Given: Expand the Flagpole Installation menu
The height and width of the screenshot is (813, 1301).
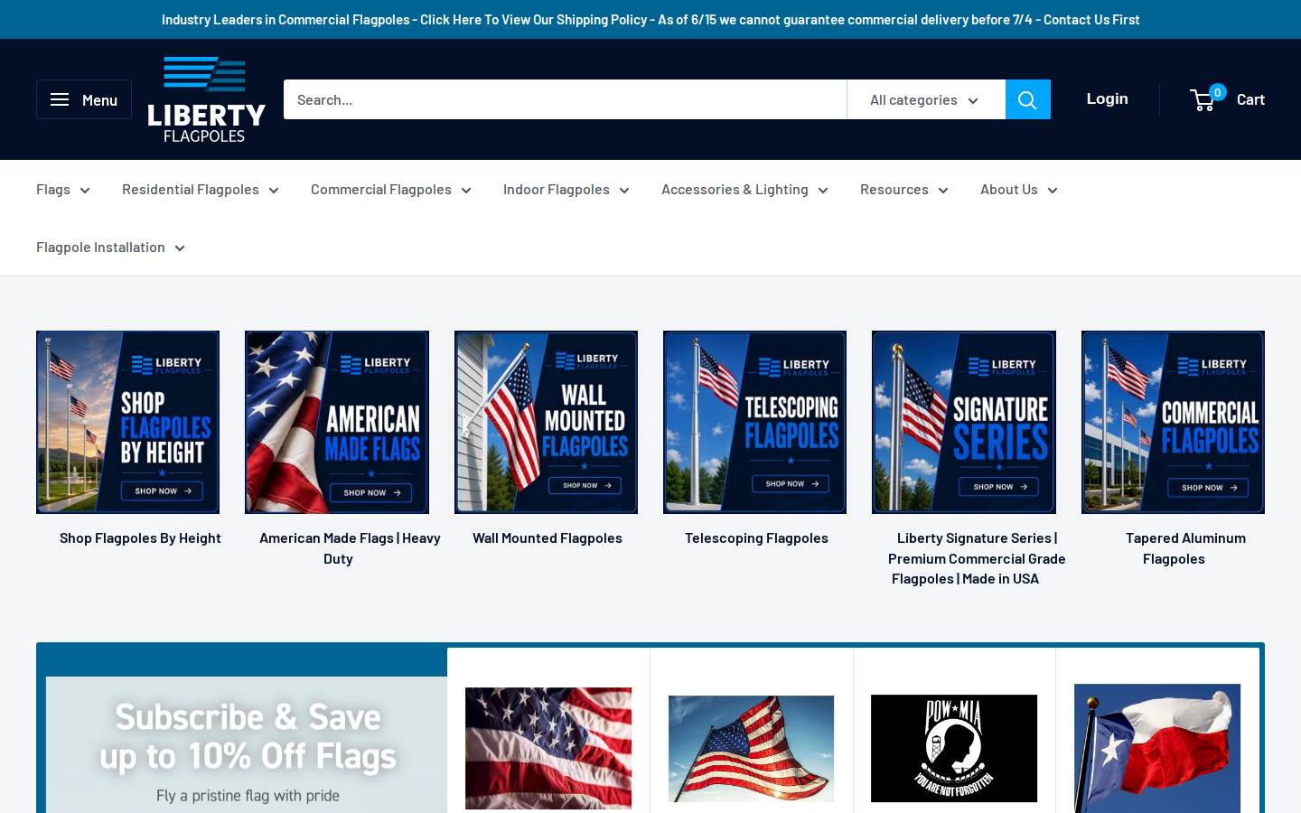Looking at the screenshot, I should [x=110, y=248].
